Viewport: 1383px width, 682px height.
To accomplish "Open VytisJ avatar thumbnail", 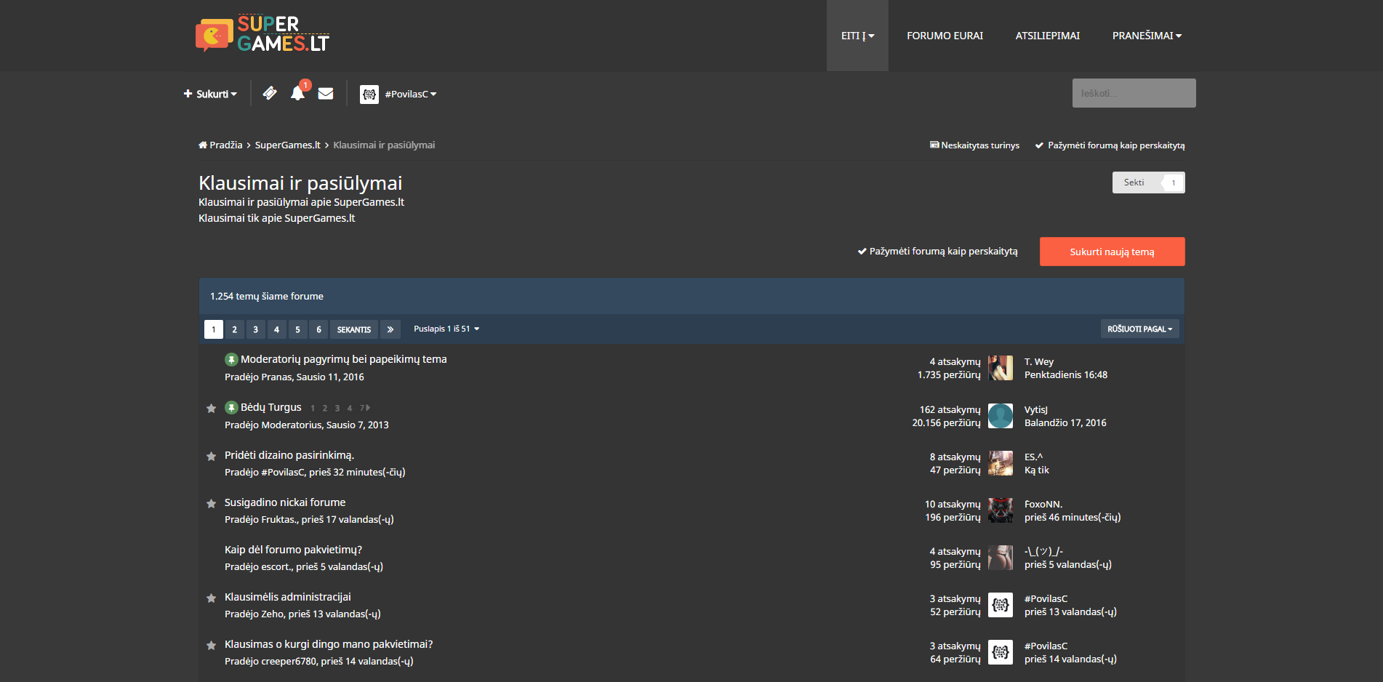I will [x=1001, y=416].
